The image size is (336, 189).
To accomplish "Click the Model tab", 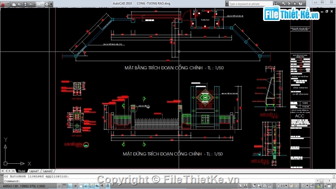I will click(x=22, y=171).
